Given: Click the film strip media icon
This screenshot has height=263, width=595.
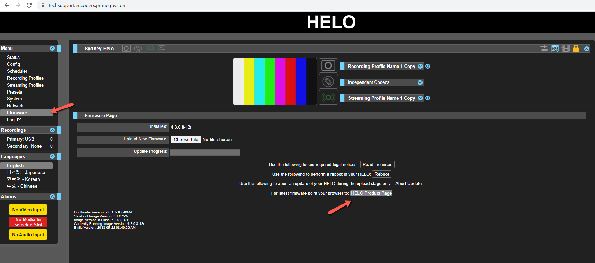Looking at the screenshot, I should click(x=566, y=49).
